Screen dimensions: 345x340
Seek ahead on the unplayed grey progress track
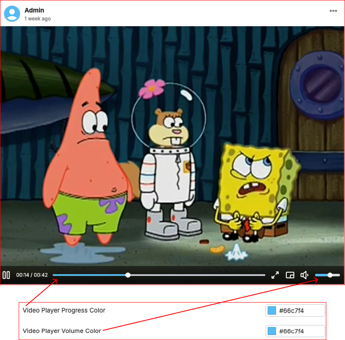point(200,275)
